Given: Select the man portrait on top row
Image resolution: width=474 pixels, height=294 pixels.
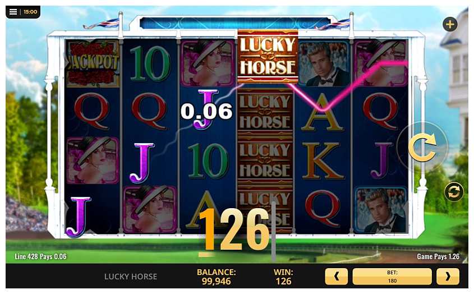Looking at the screenshot, I should pos(324,63).
